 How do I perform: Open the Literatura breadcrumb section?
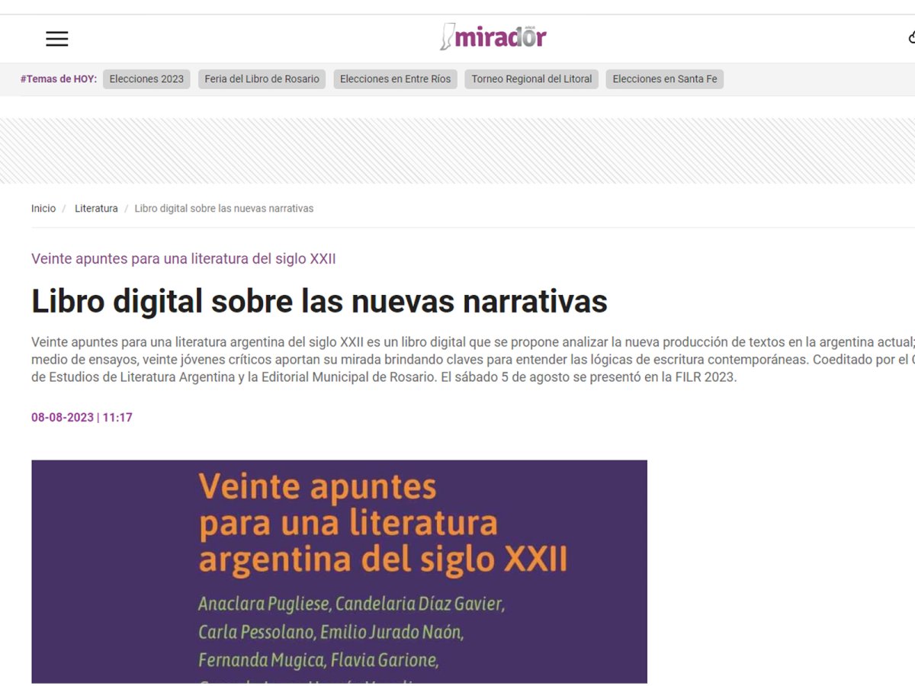(x=96, y=209)
